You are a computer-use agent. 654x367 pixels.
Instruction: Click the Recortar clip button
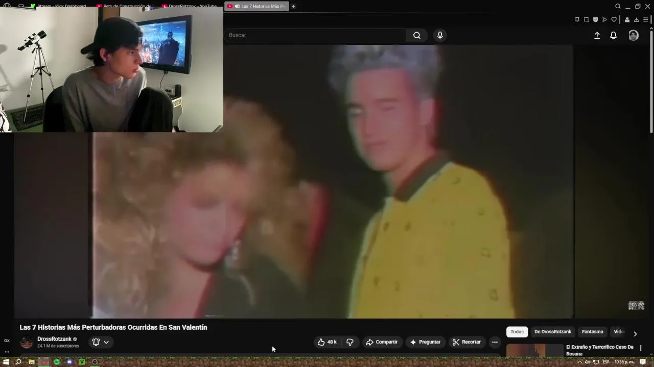466,342
